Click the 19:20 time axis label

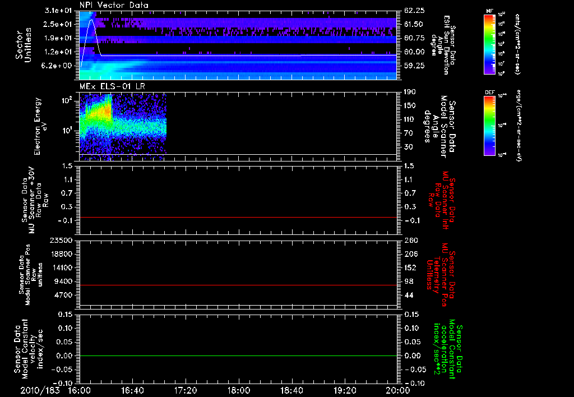tap(345, 390)
